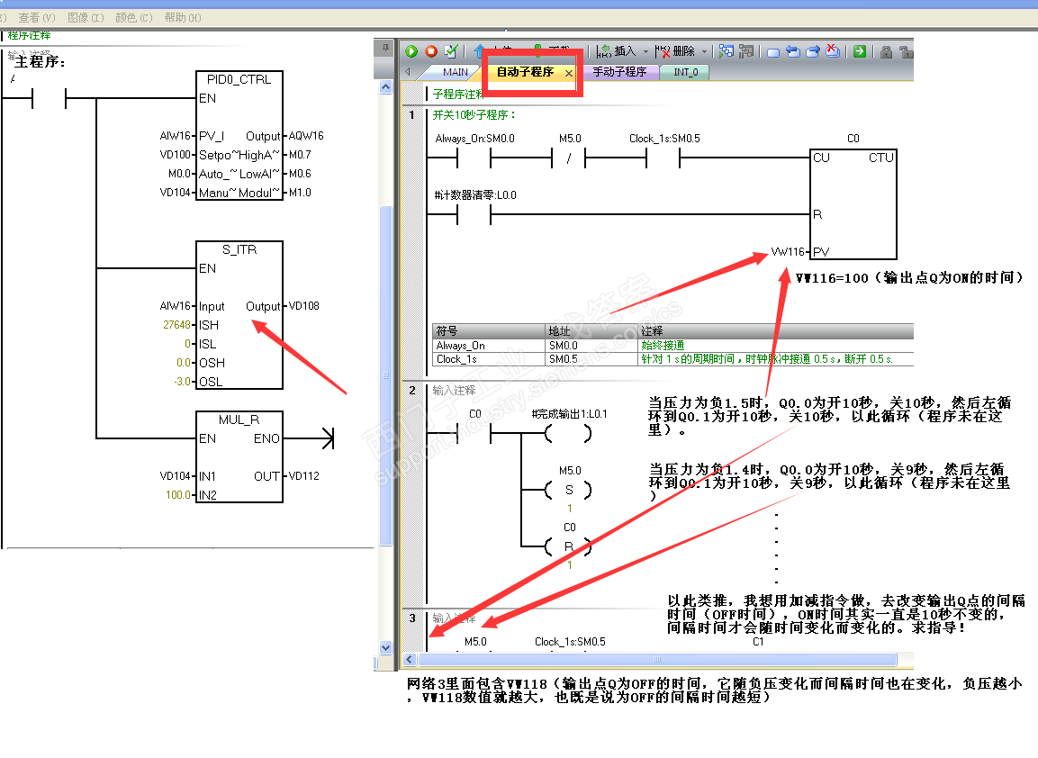The height and width of the screenshot is (758, 1038).
Task: Click the vertical scrollbar up arrow
Action: 386,87
